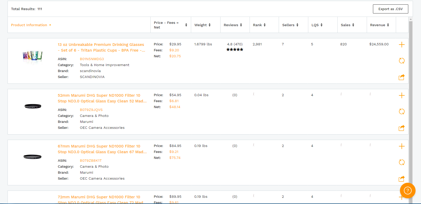Select the $48.14 net price
The width and height of the screenshot is (421, 204).
(x=175, y=107)
